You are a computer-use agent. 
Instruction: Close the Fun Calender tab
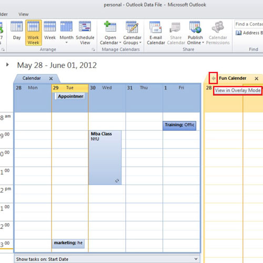[256, 78]
